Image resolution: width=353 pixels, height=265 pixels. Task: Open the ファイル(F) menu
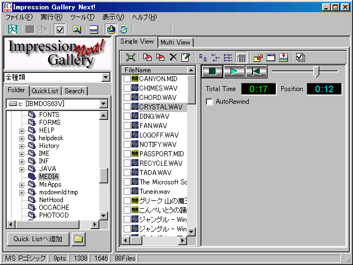click(19, 17)
